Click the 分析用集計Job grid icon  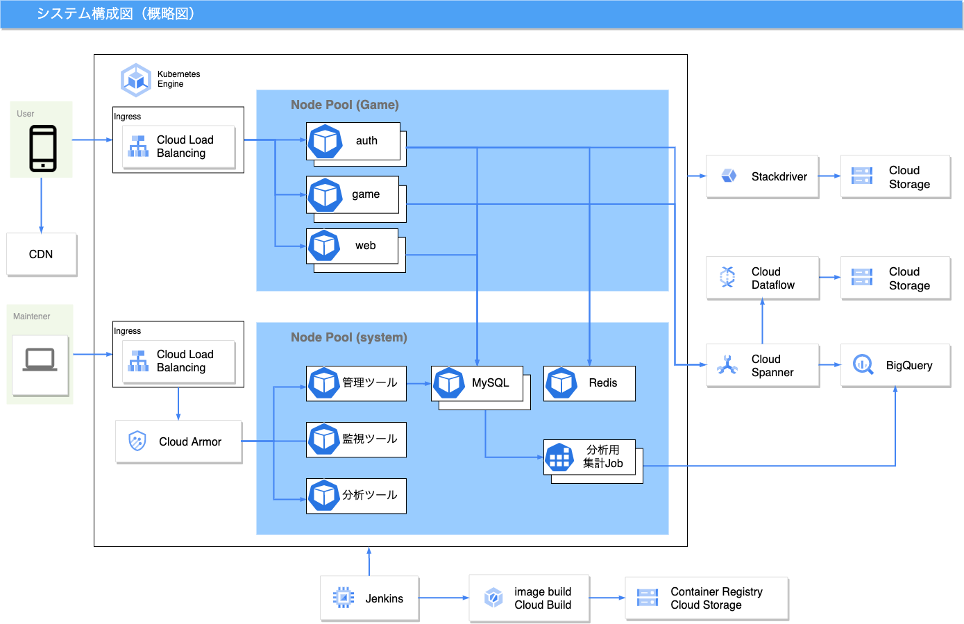(x=559, y=457)
